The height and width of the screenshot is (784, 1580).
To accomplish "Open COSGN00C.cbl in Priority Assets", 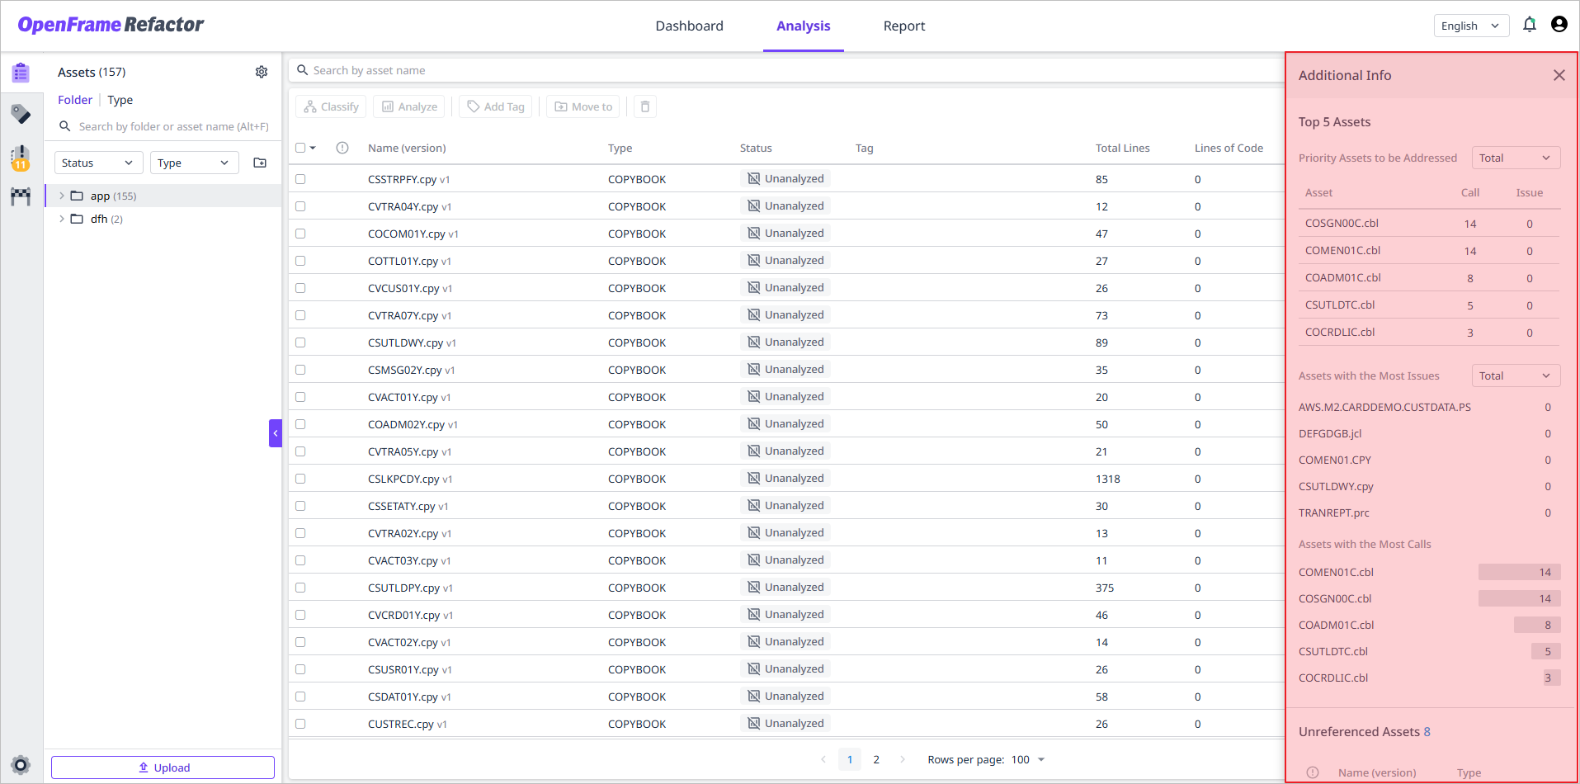I will (1342, 223).
